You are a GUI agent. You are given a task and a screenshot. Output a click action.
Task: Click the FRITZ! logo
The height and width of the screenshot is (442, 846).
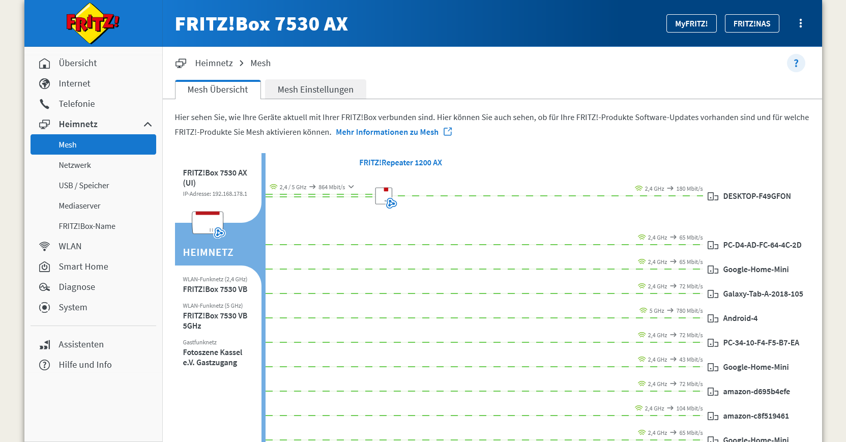pos(93,23)
